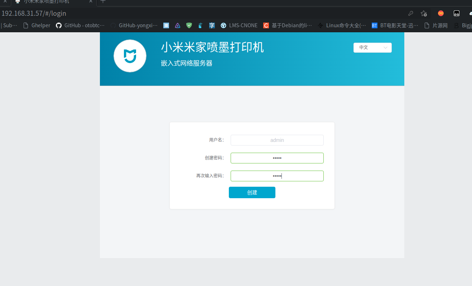Click the address bar URL

pyautogui.click(x=34, y=14)
